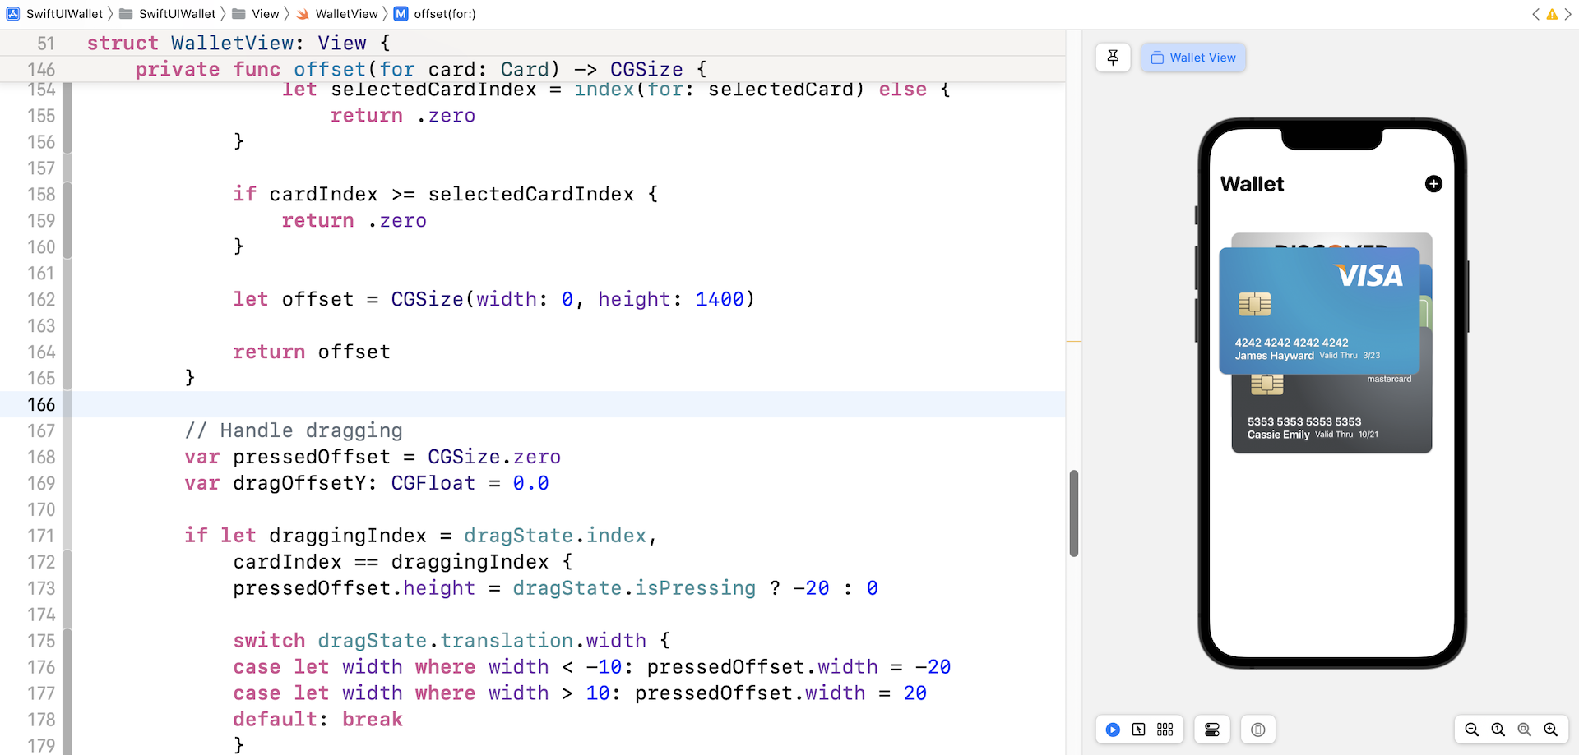The image size is (1579, 755).
Task: Select the Wallet View preview tab
Action: [1193, 58]
